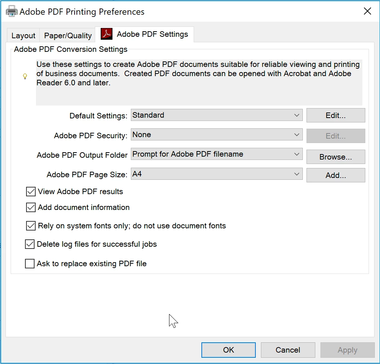Open the Default Settings dropdown
This screenshot has height=364, width=380.
point(217,115)
